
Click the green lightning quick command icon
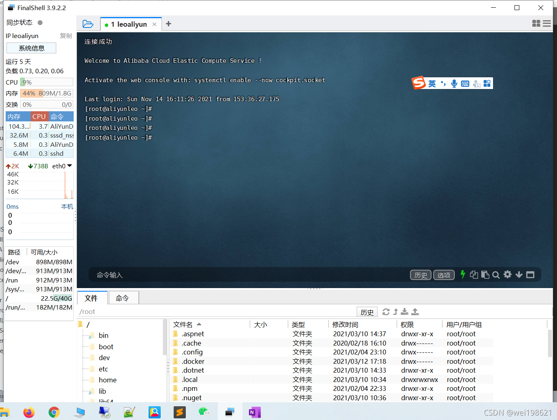pyautogui.click(x=463, y=275)
